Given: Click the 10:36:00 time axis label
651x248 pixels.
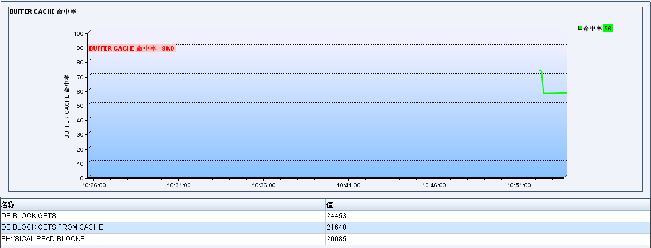Looking at the screenshot, I should [264, 185].
